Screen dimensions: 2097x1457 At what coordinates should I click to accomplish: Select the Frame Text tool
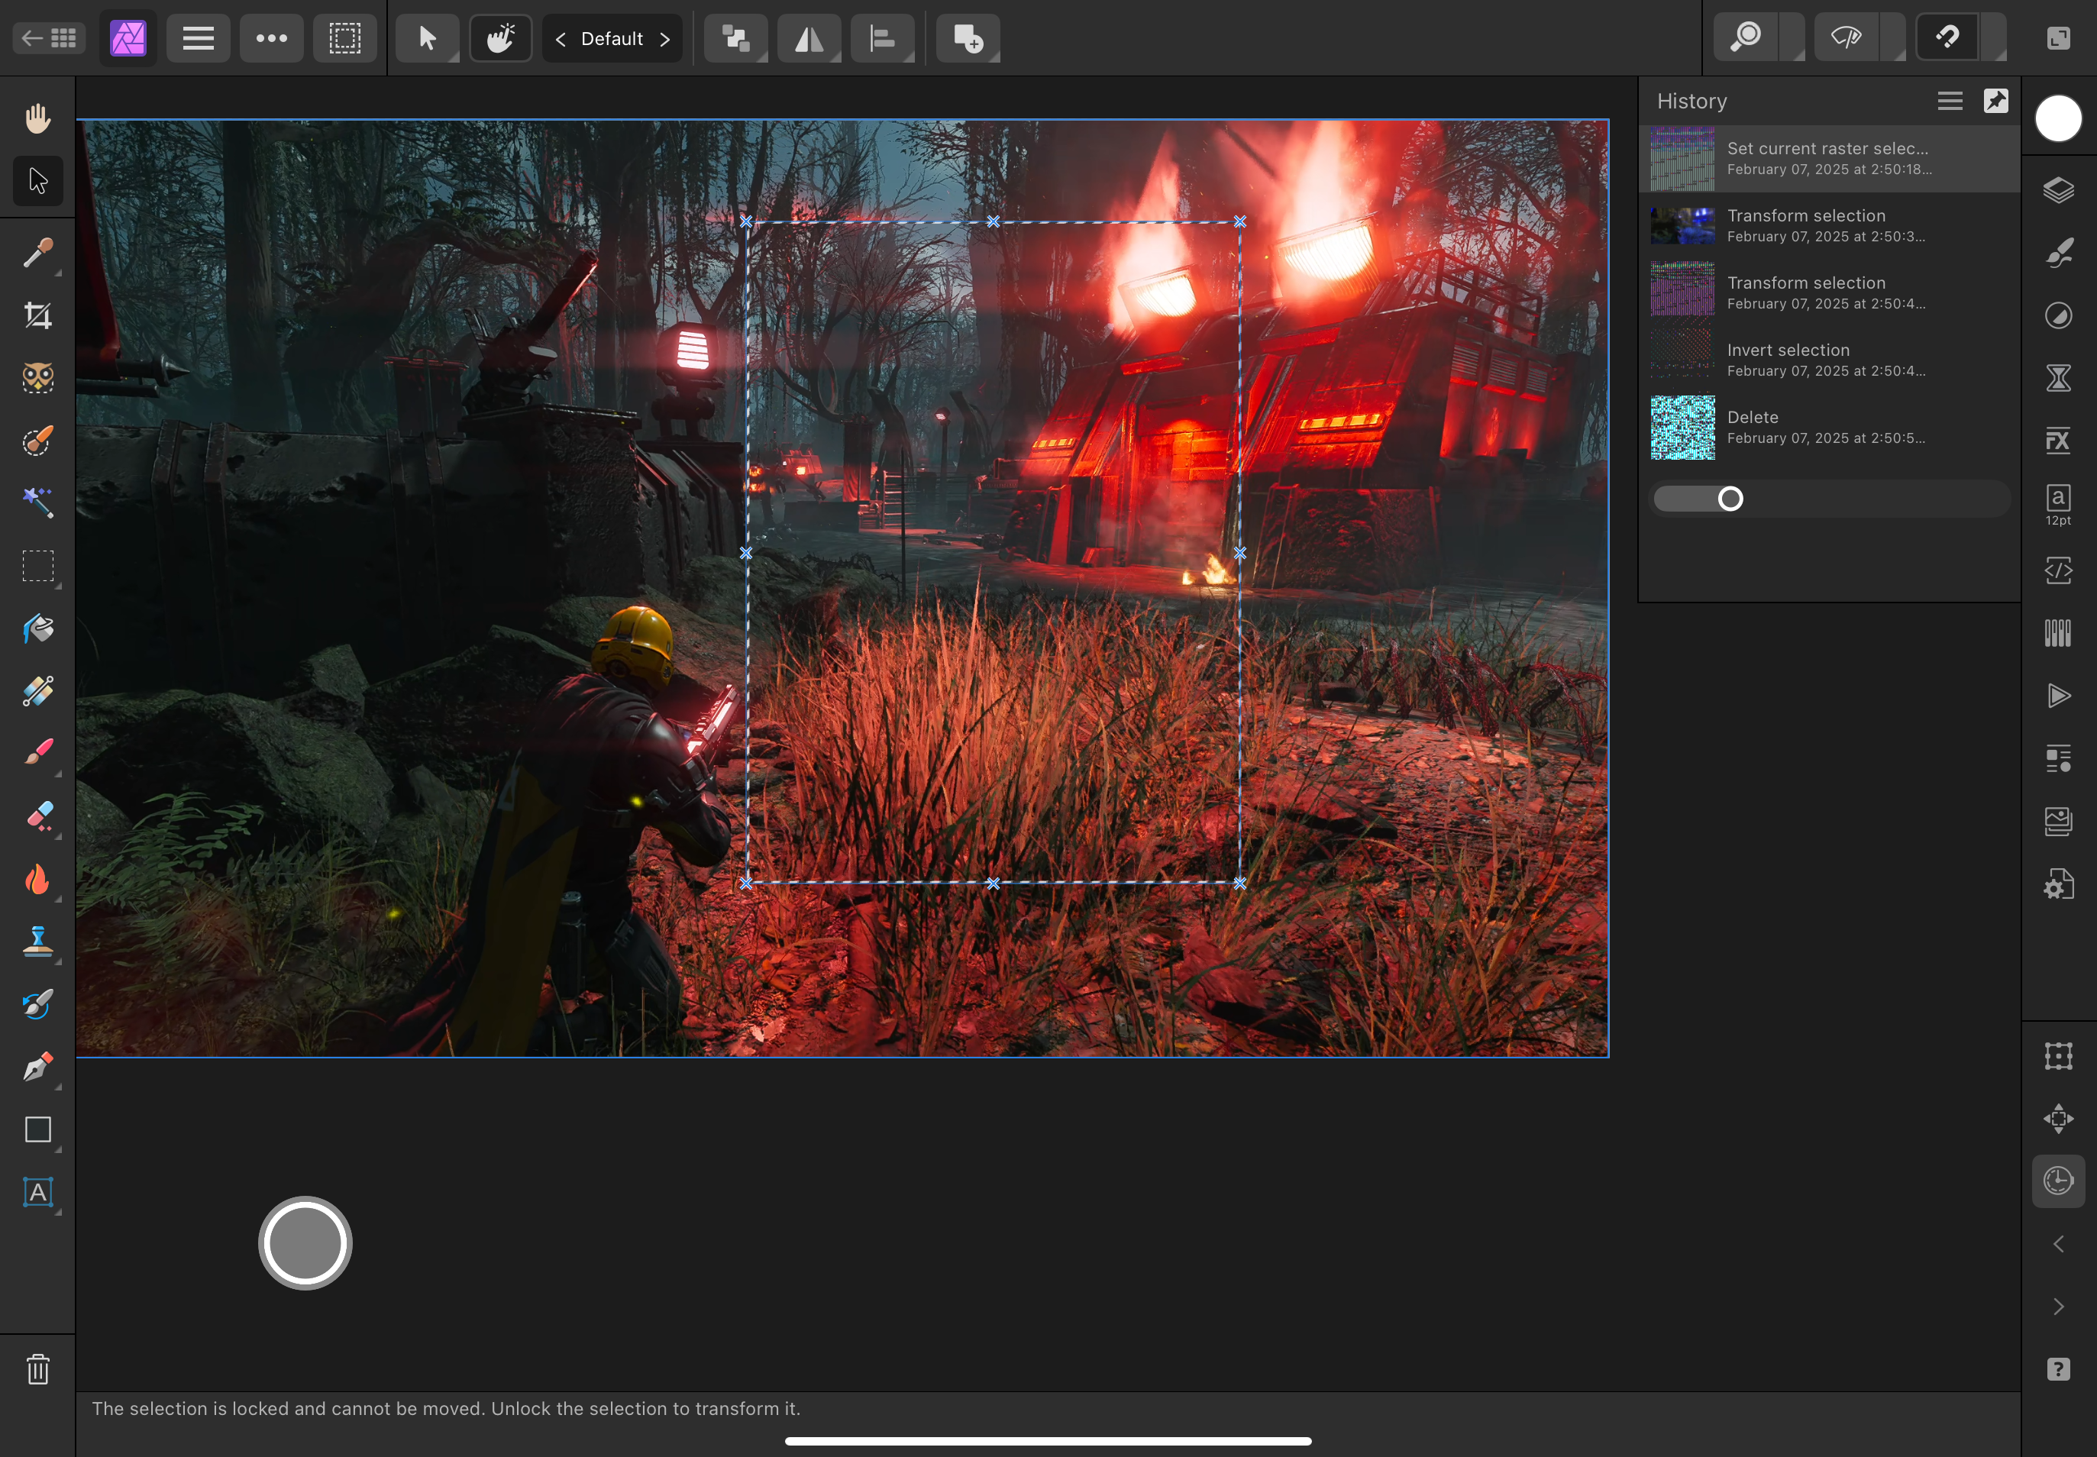37,1192
